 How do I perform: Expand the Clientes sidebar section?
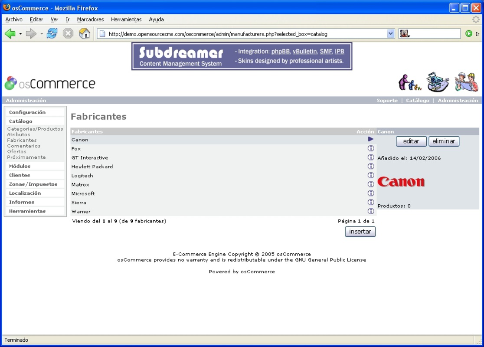pyautogui.click(x=20, y=175)
